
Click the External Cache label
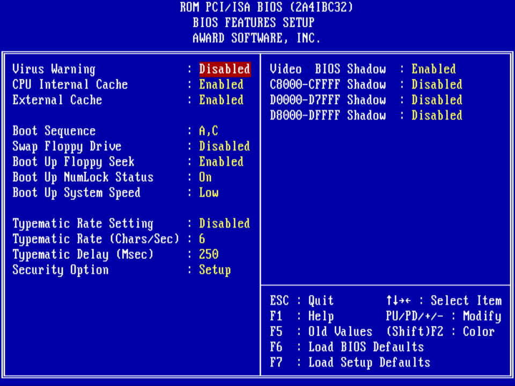pyautogui.click(x=57, y=100)
